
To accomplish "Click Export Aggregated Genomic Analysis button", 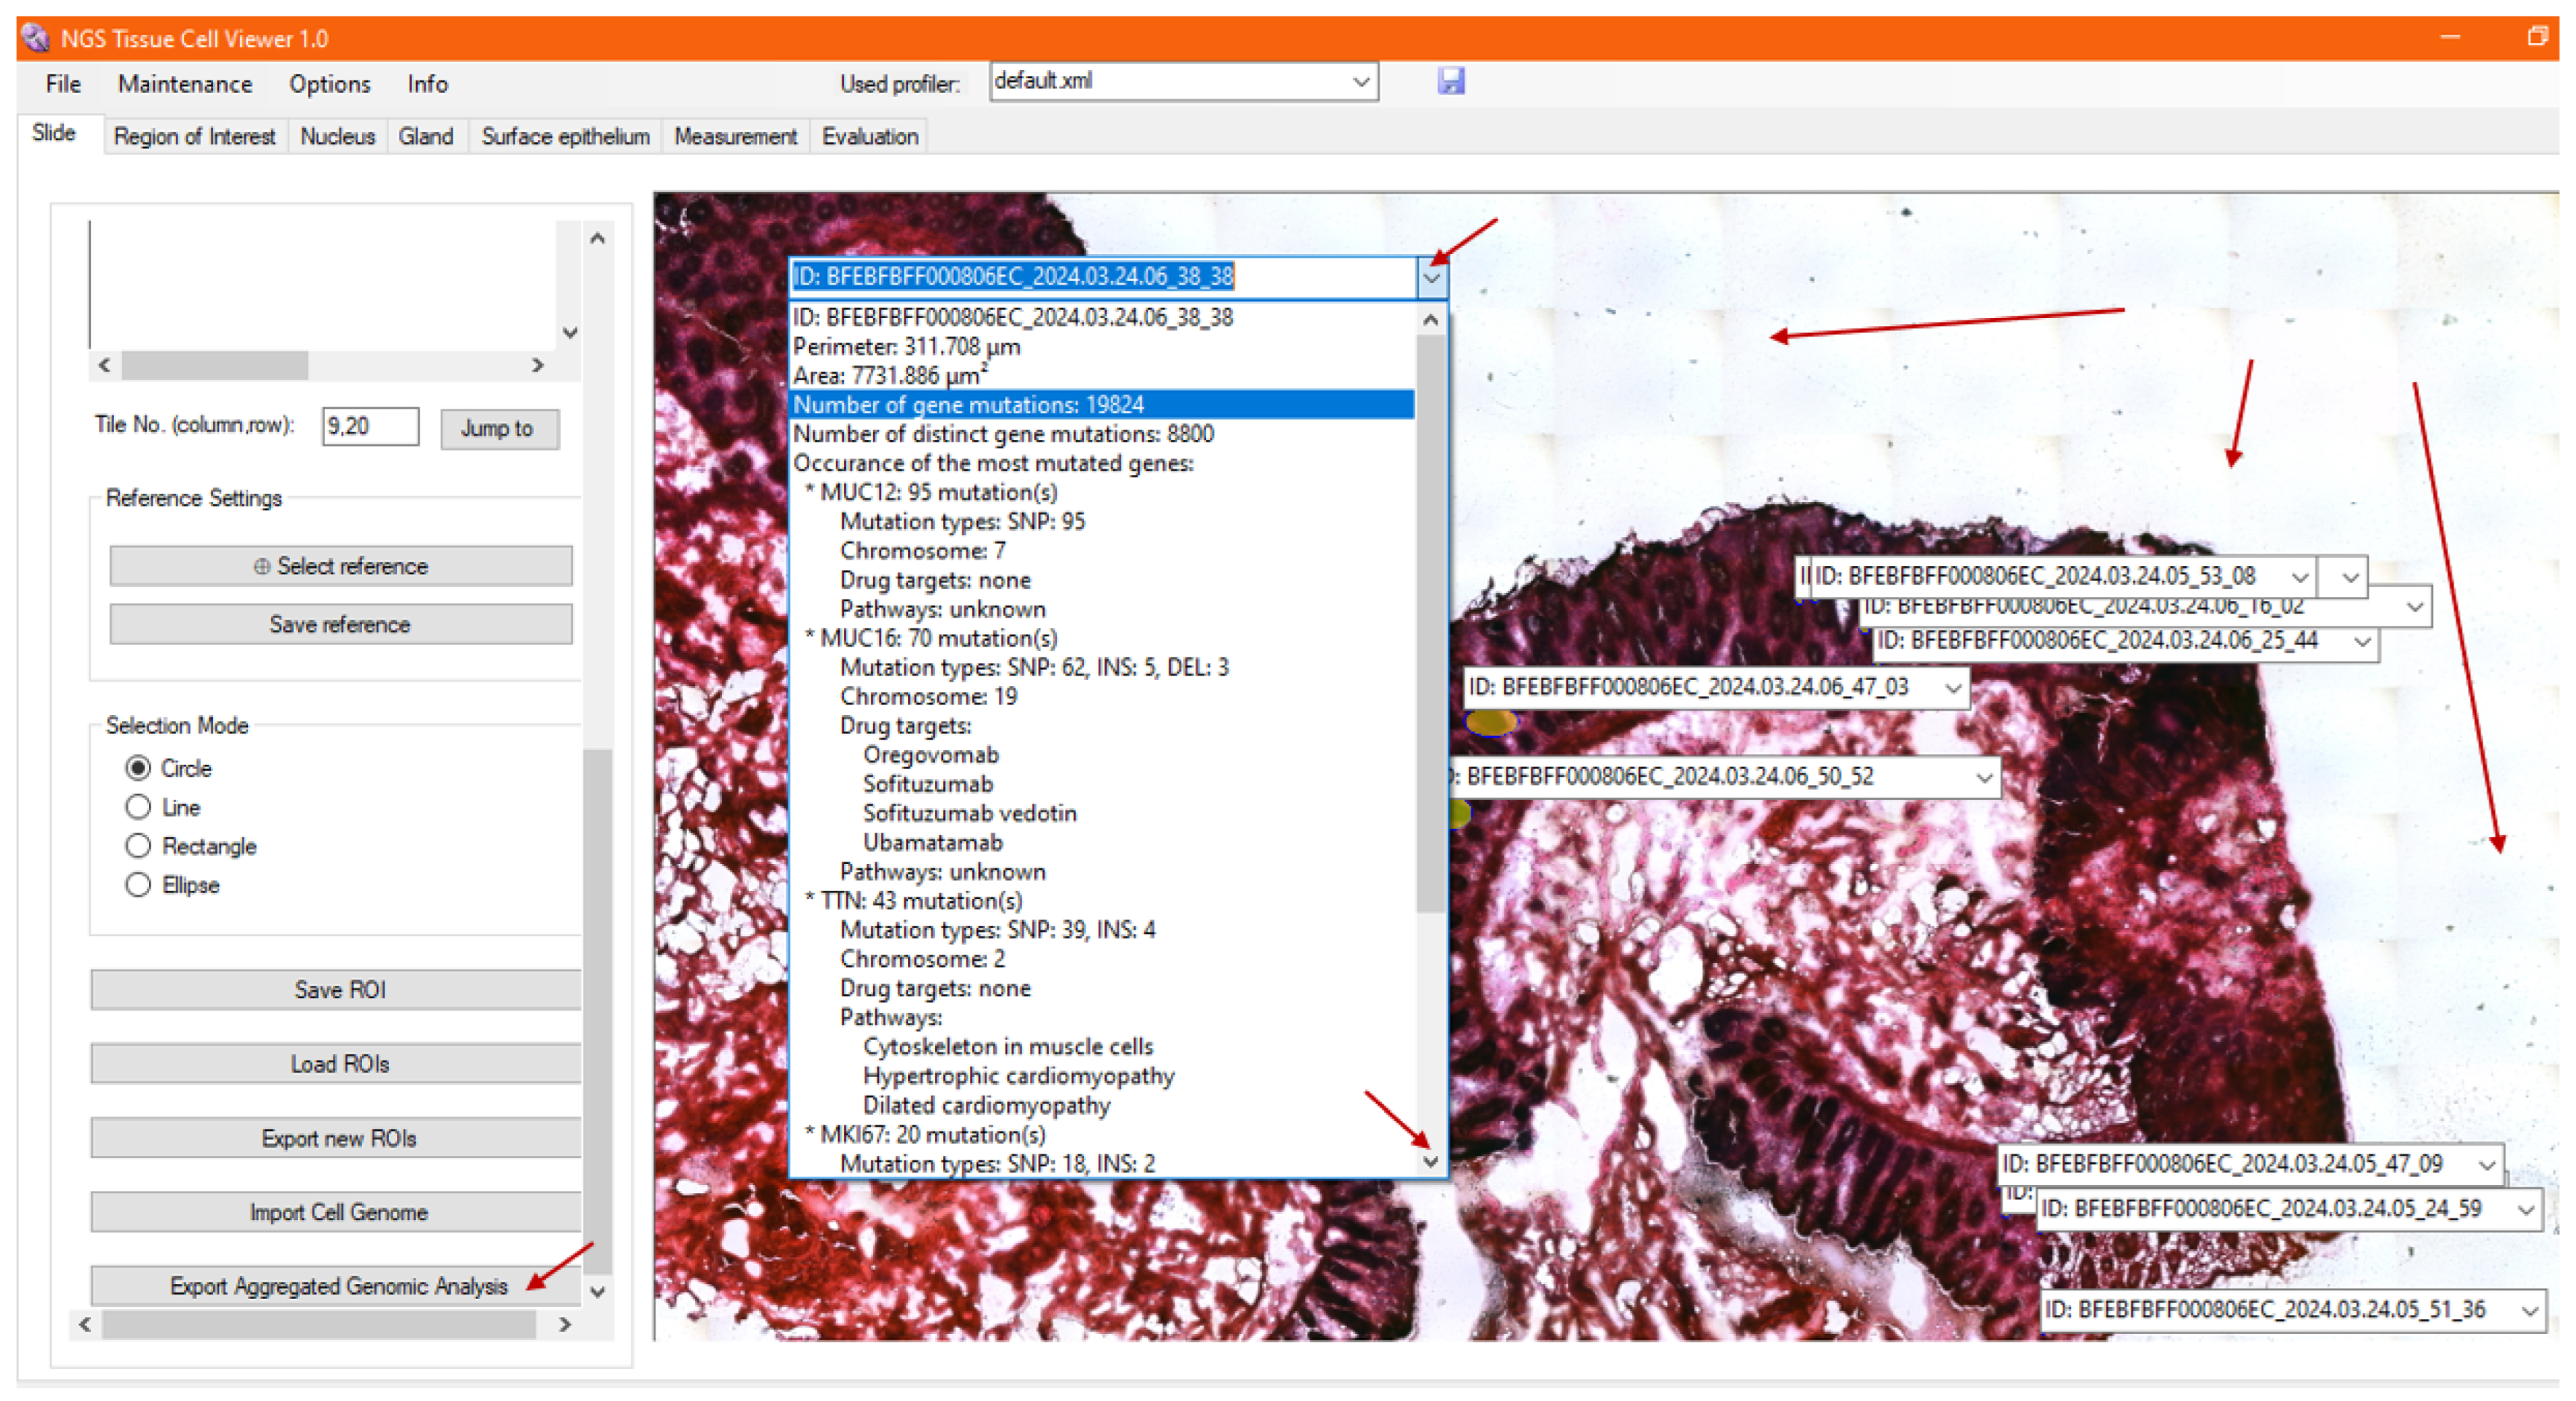I will [x=338, y=1286].
